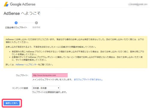Select step 1 circle in progress indicator
Viewport: 150px width, 108px height.
(16, 23)
